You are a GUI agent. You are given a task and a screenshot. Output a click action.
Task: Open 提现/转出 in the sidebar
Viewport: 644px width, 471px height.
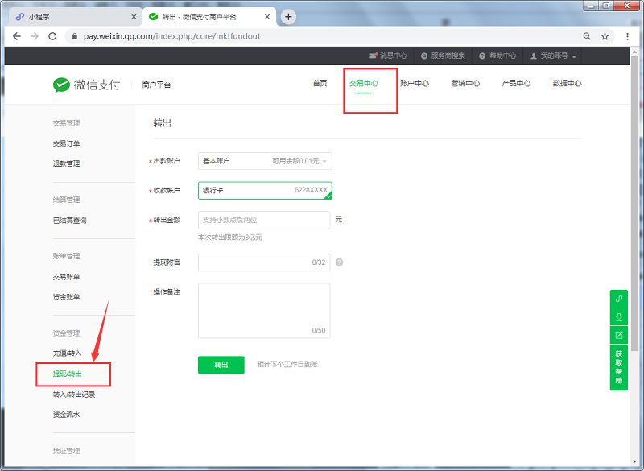coord(68,374)
